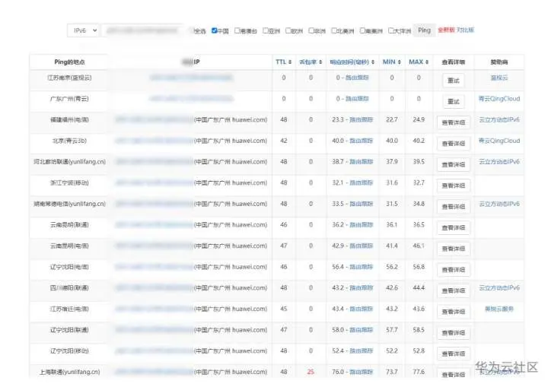Sort by the 响应时间(毫秒) column
This screenshot has height=387, width=548.
click(x=352, y=62)
